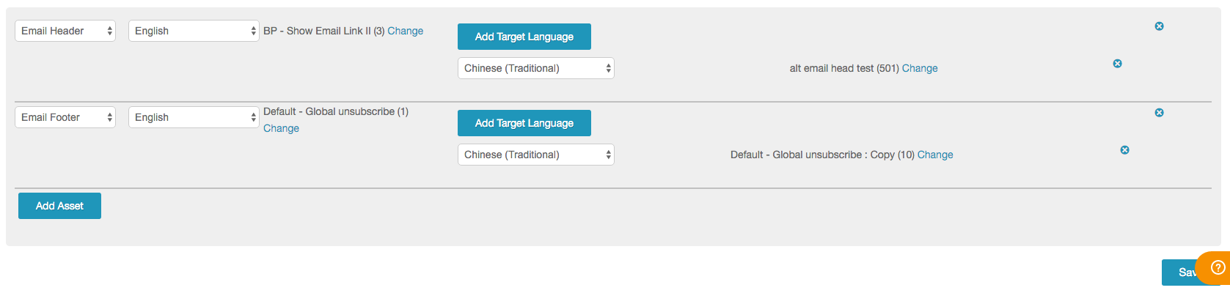Expand the English language dropdown for Email Header

[x=194, y=31]
